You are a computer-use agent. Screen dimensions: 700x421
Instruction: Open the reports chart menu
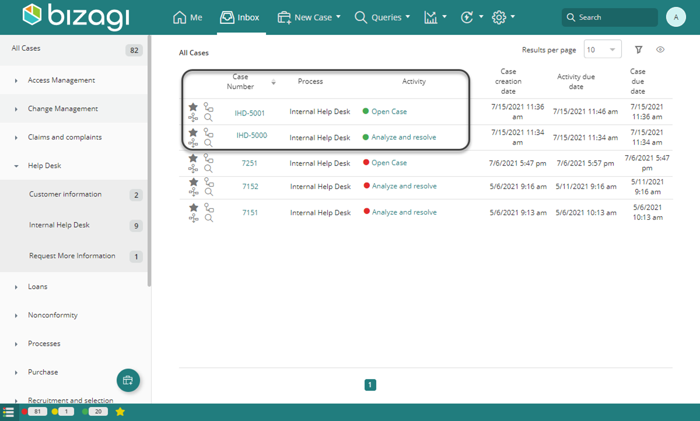435,17
